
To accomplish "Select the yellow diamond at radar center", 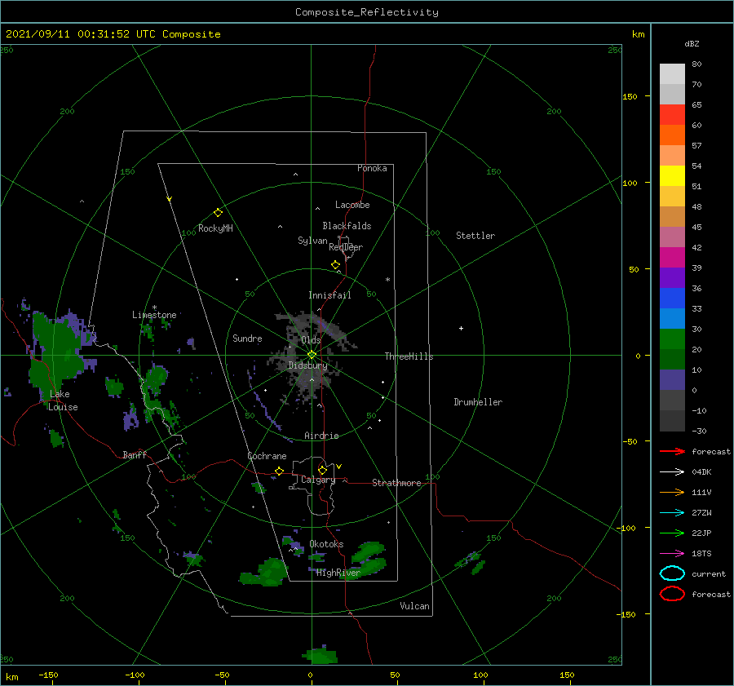I will pyautogui.click(x=312, y=355).
